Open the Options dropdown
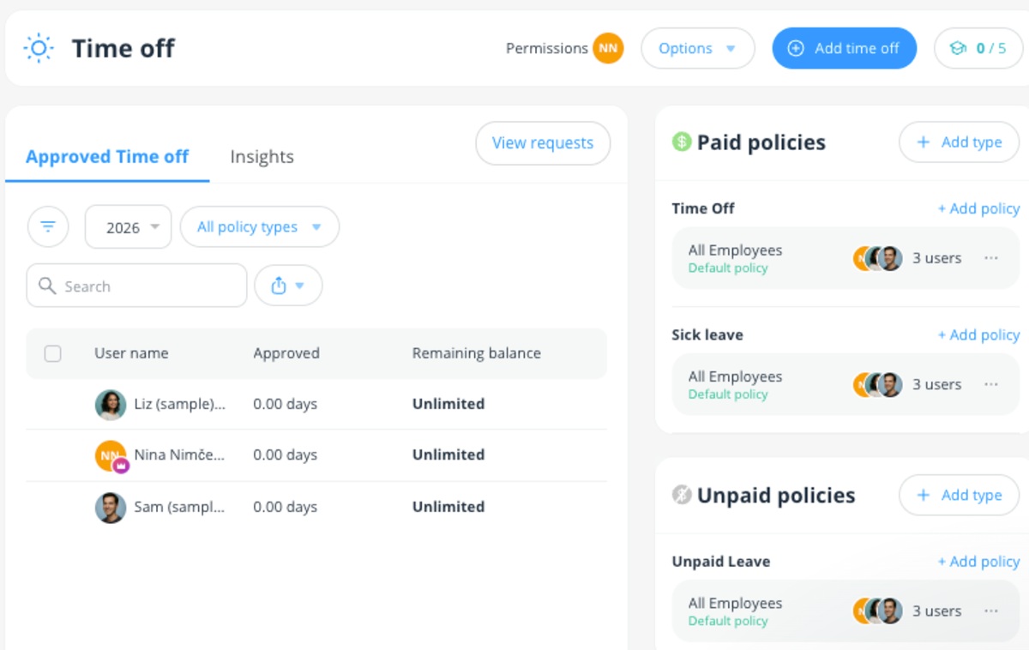 coord(698,48)
